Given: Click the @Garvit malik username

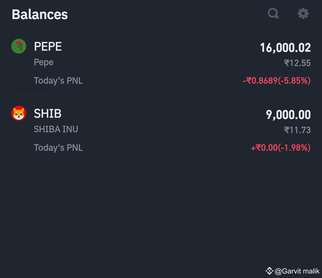Looking at the screenshot, I should point(297,271).
